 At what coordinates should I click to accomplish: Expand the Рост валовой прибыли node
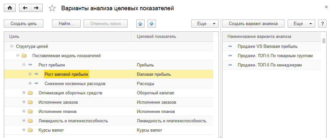point(30,74)
